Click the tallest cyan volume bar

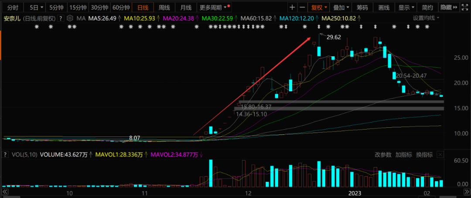[x=211, y=173]
